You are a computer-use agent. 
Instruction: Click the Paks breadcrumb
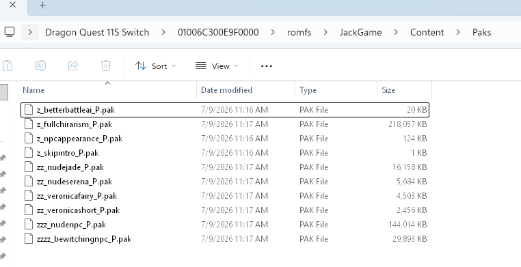click(481, 32)
